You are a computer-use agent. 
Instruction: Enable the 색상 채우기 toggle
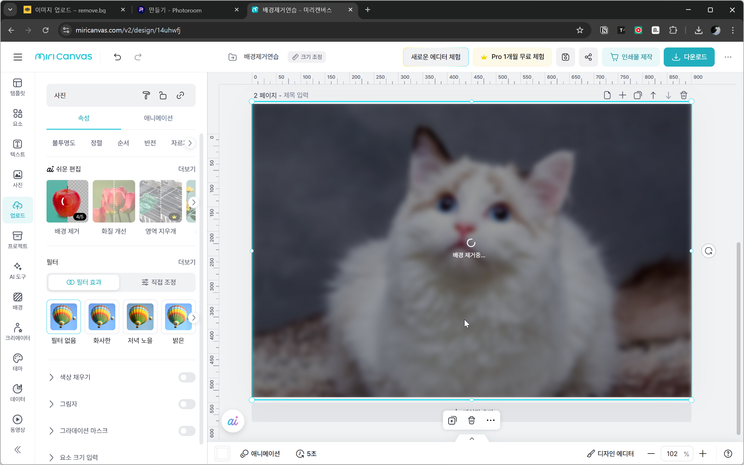click(x=187, y=377)
